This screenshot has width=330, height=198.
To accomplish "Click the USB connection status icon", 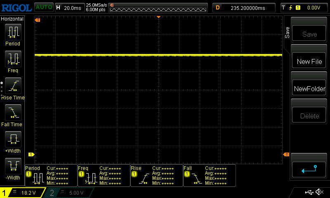I will (309, 192).
